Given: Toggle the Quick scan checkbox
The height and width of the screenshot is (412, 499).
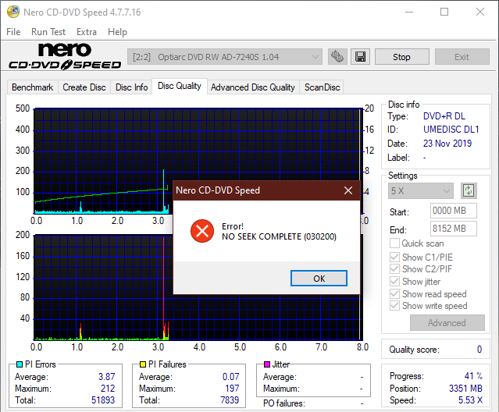Looking at the screenshot, I should pyautogui.click(x=394, y=243).
